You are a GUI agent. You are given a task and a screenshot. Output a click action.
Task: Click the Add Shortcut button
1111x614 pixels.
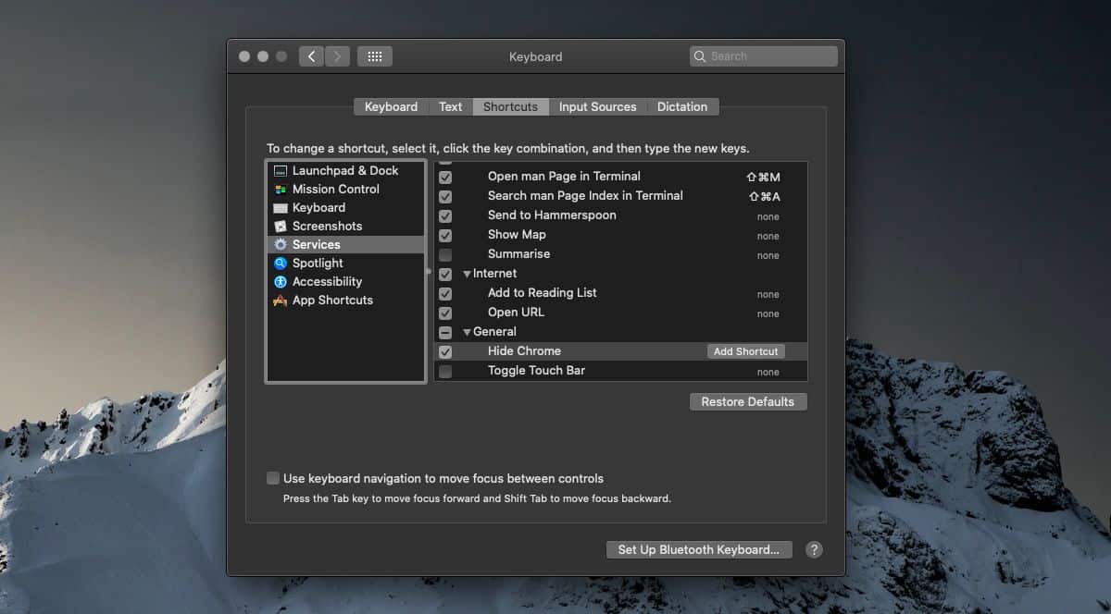point(746,351)
